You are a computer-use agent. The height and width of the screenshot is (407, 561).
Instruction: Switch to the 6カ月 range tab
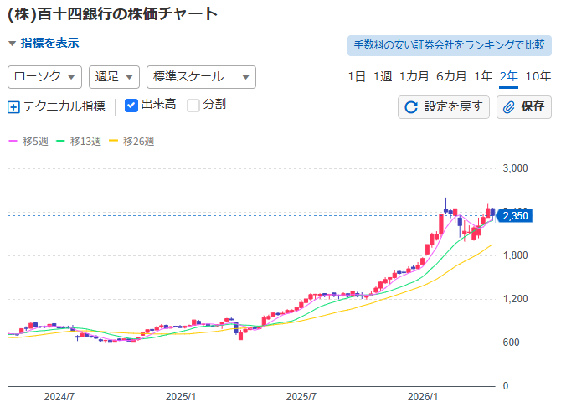[450, 76]
